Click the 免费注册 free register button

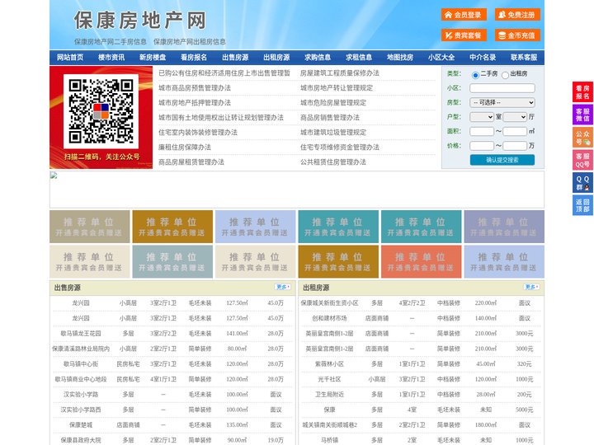(517, 15)
